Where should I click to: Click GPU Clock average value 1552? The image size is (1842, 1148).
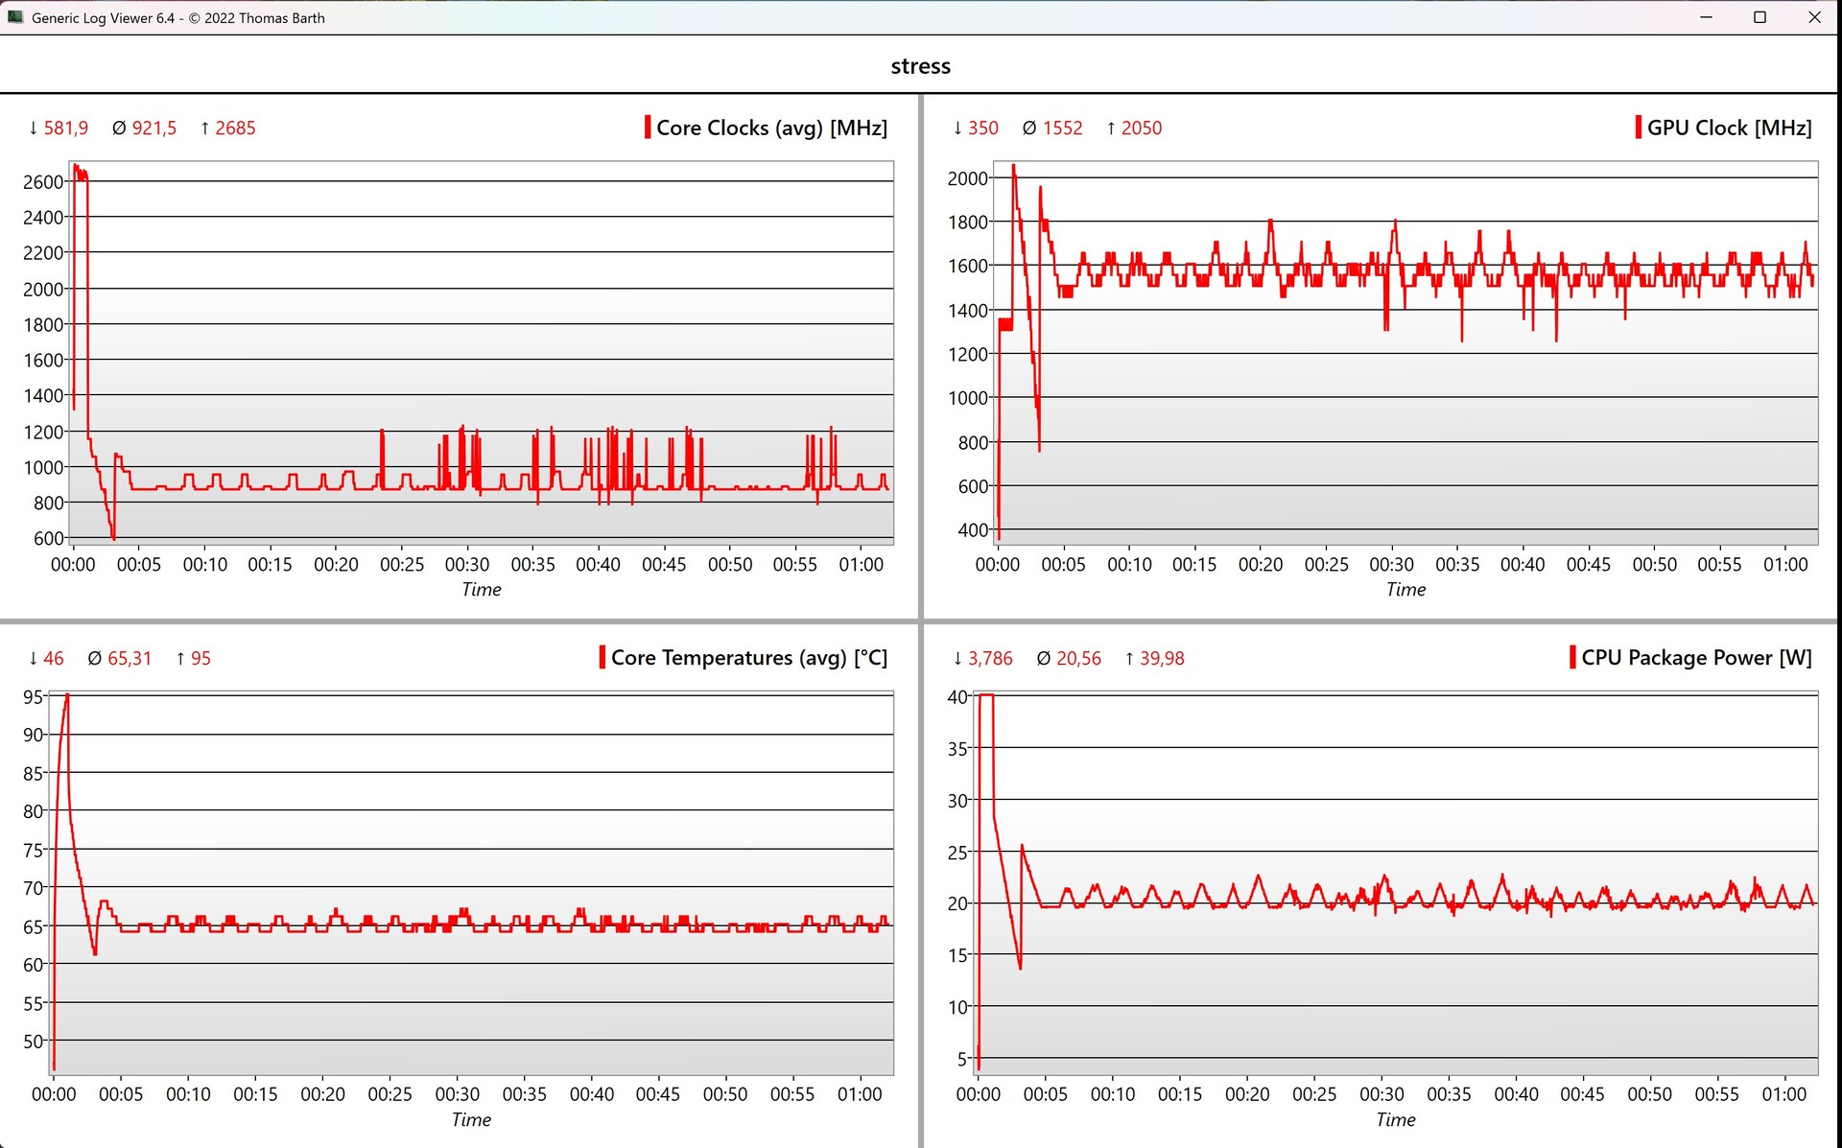pos(1062,129)
